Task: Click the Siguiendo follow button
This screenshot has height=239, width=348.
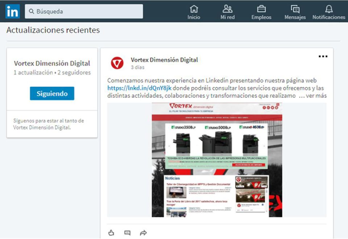Action: click(x=52, y=93)
